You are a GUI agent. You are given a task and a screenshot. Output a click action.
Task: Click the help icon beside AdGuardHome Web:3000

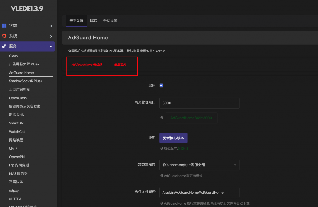[161, 118]
